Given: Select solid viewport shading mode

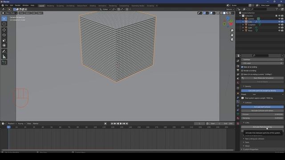Looking at the screenshot, I should (224, 13).
